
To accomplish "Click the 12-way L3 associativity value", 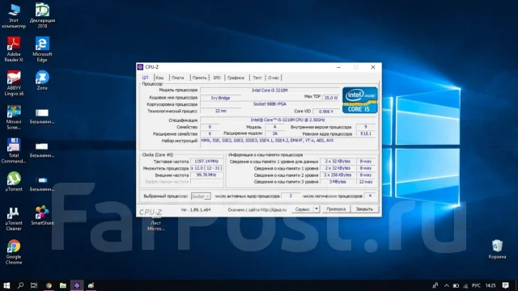I will 366,182.
